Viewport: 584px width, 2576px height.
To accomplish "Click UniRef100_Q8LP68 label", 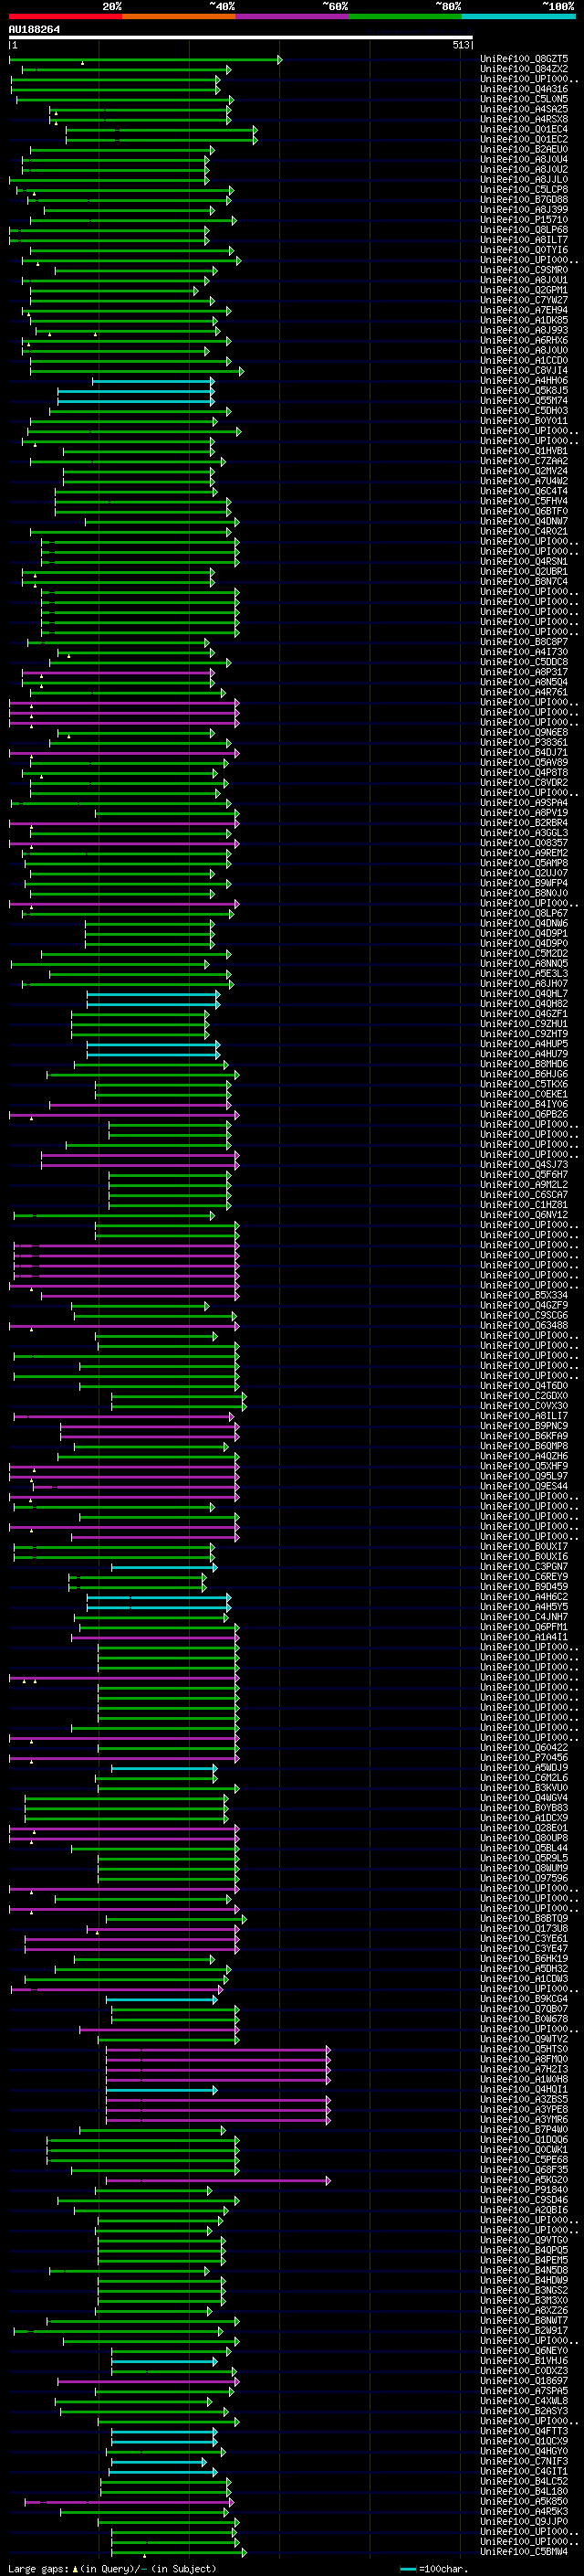I will click(x=524, y=230).
